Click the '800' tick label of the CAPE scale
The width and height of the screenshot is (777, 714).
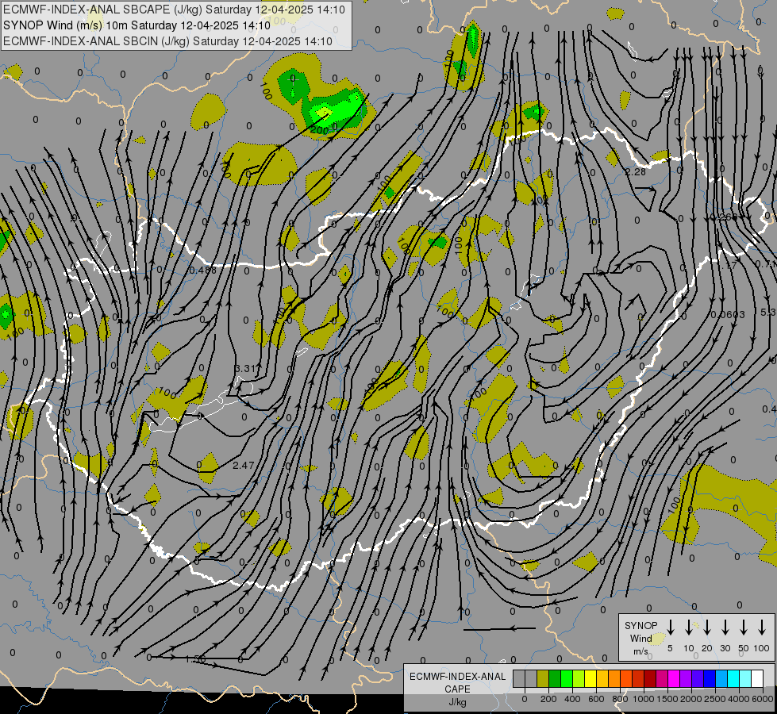click(x=620, y=699)
